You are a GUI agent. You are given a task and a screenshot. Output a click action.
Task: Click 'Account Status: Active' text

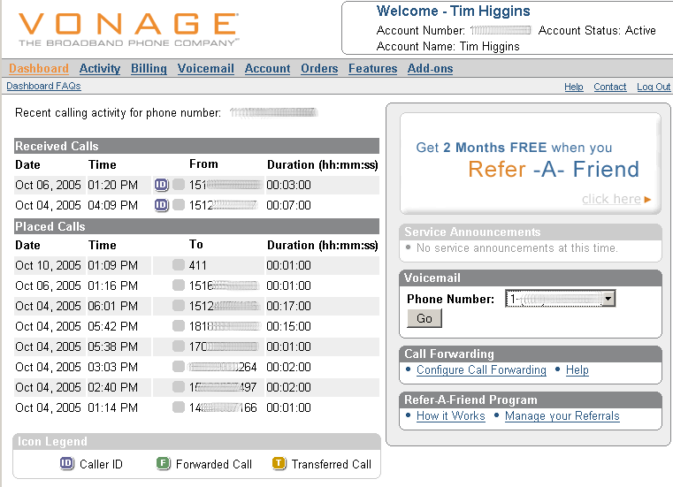(597, 30)
